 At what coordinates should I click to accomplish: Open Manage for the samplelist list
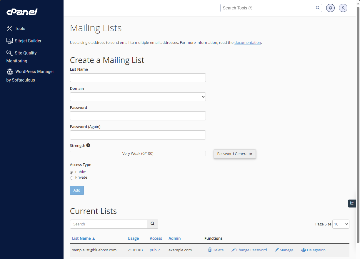(284, 250)
